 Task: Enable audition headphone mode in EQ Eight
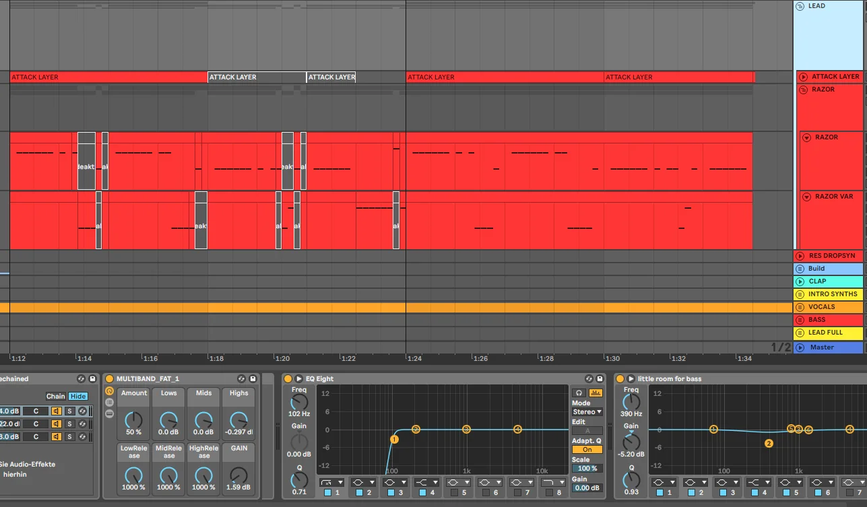tap(578, 393)
